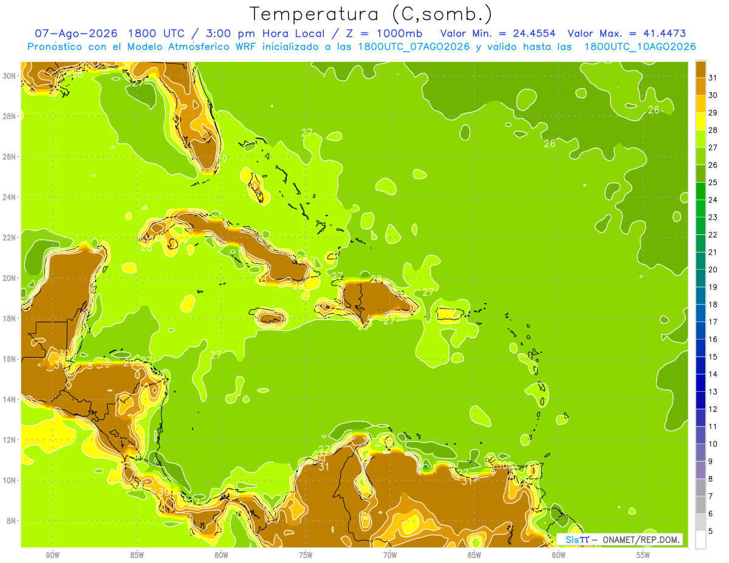Pick the teal swatch between legend 19 and 20
Screen dimensions: 729x563
(700, 278)
